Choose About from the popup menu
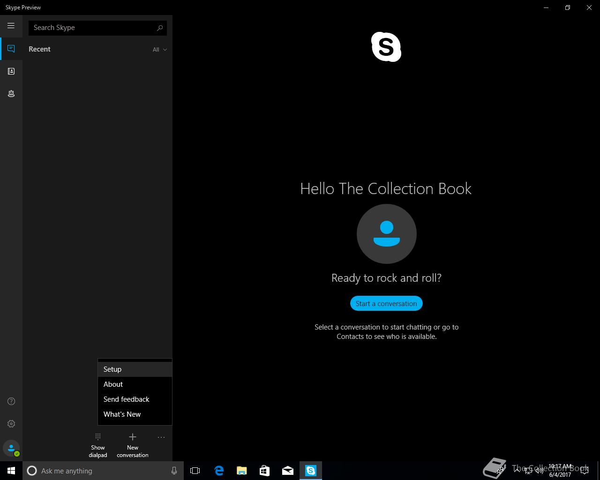Image resolution: width=600 pixels, height=480 pixels. [135, 384]
